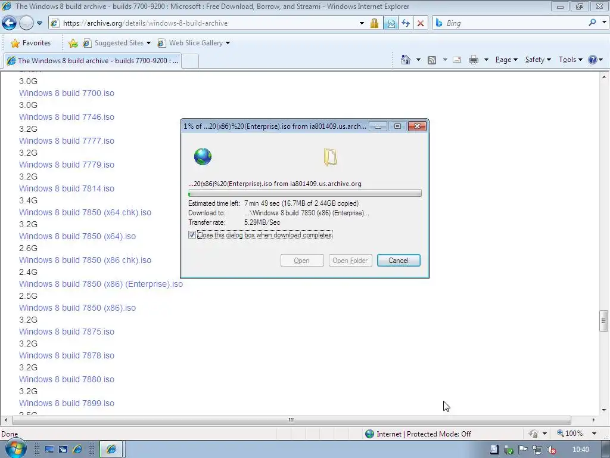
Task: Click Show Desktop quick launch icon
Action: pyautogui.click(x=49, y=450)
